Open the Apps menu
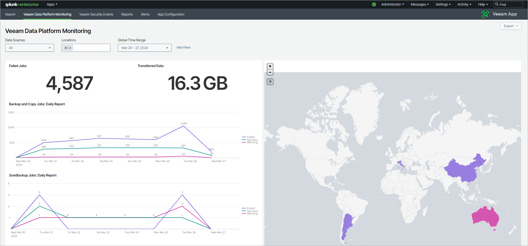528x246 pixels. tap(52, 4)
